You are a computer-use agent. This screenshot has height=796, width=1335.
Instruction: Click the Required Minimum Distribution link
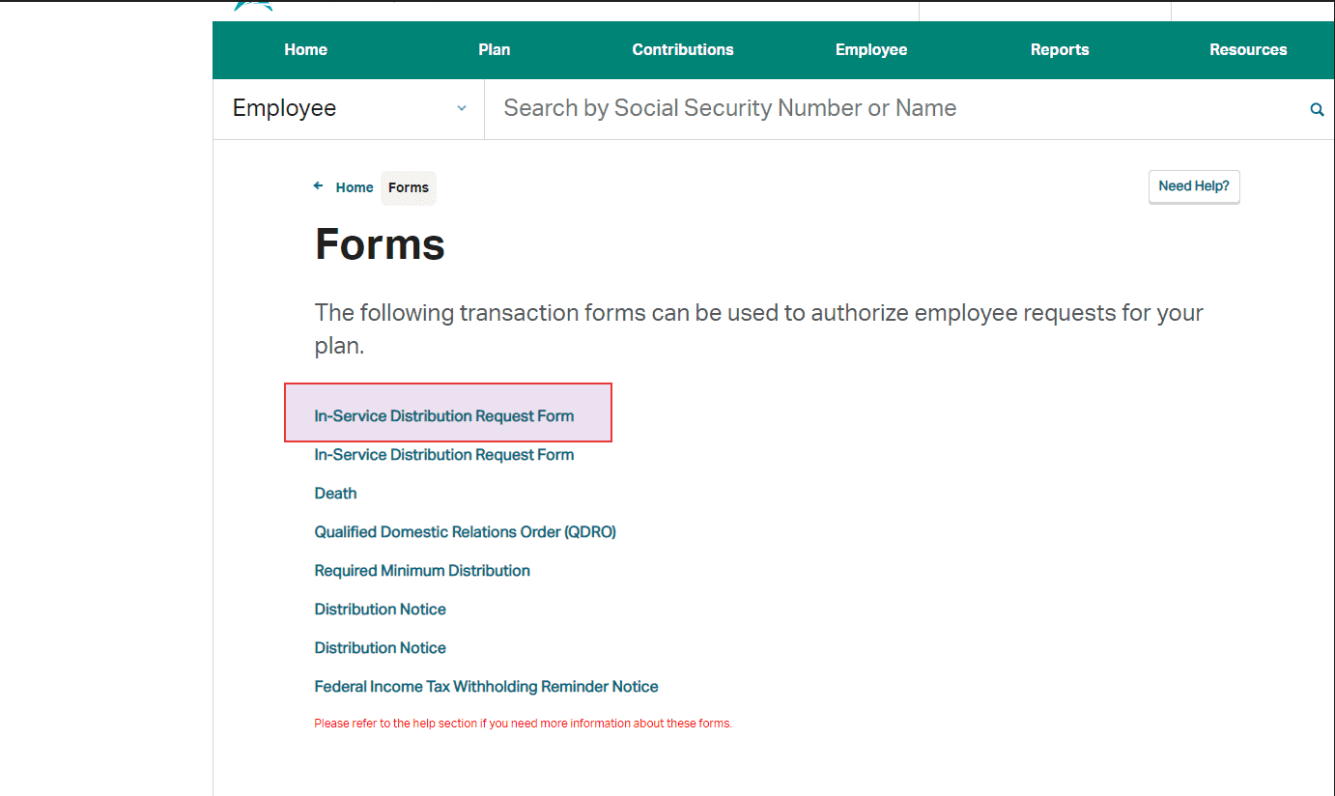tap(422, 570)
